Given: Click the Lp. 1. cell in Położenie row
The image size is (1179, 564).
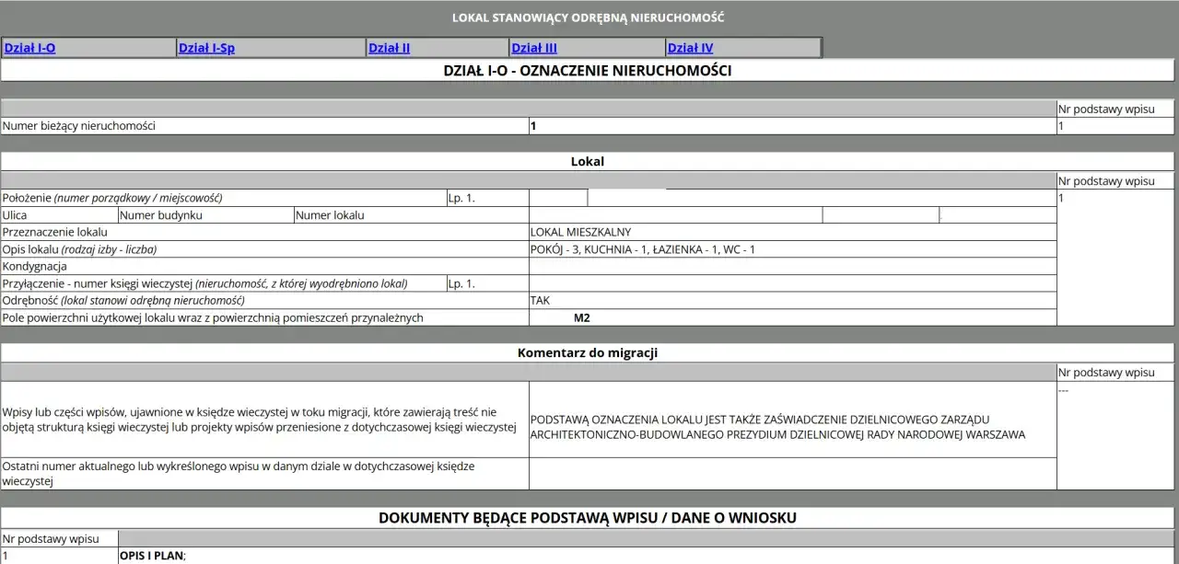Looking at the screenshot, I should [x=486, y=197].
